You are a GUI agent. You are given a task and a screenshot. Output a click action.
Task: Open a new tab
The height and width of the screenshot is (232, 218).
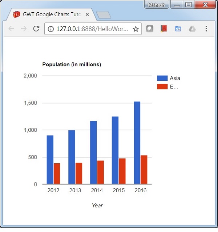click(x=103, y=15)
